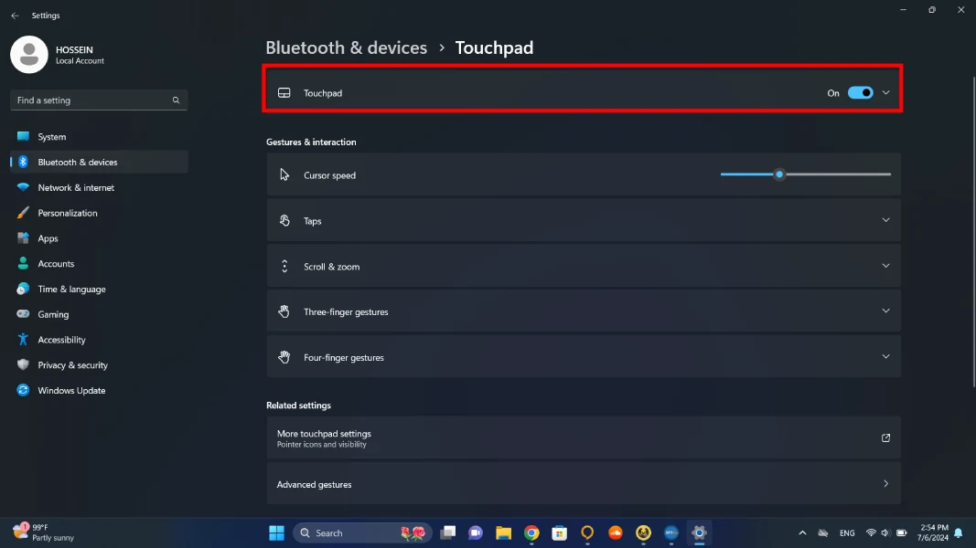Turn off the Touchpad toggle switch

(x=860, y=93)
